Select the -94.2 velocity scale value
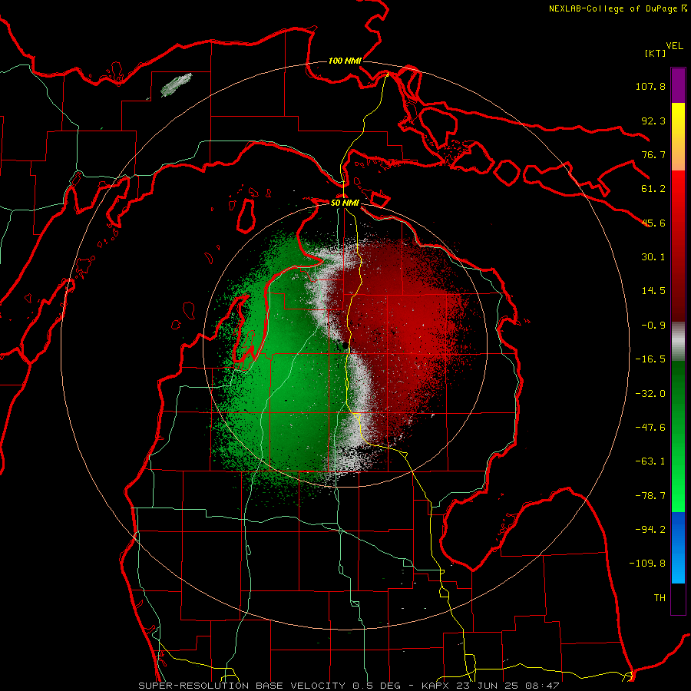Screen dimensions: 691x691 tap(650, 529)
